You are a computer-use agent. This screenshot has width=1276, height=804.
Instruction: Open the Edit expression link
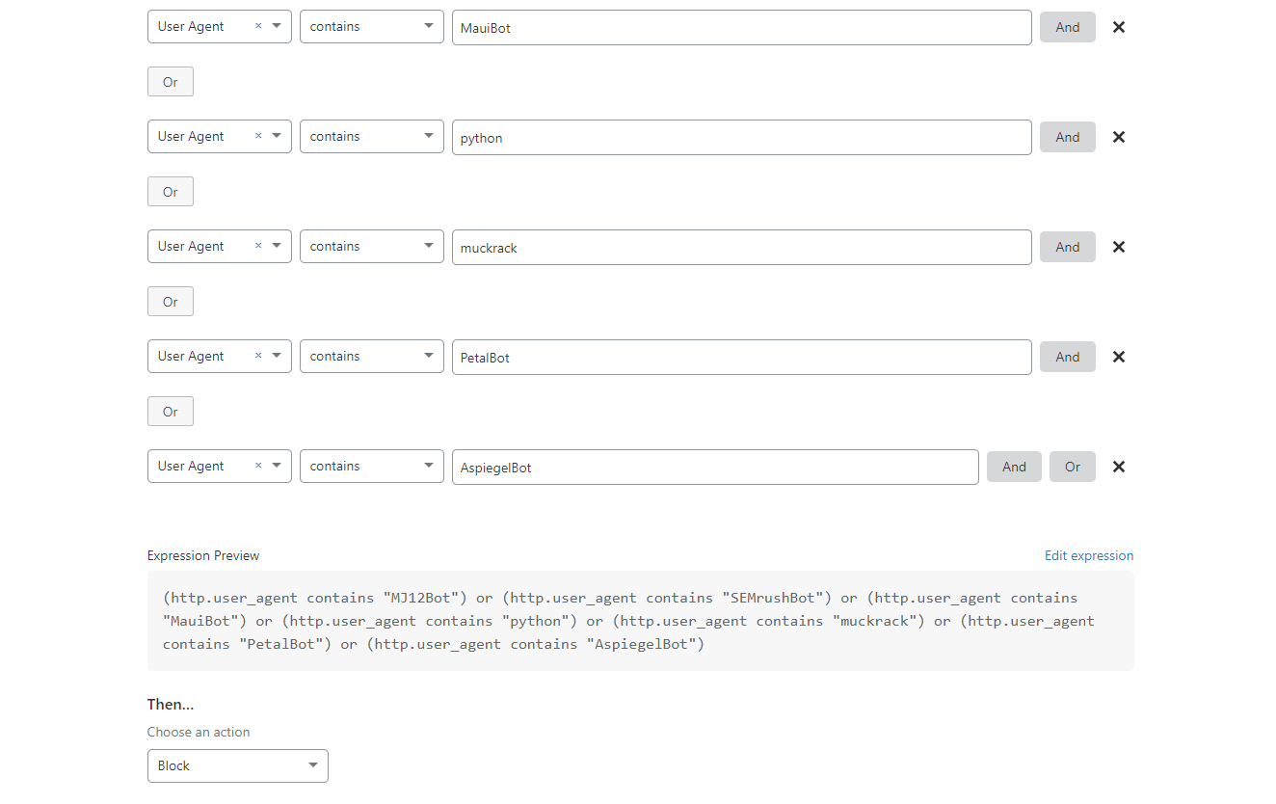tap(1089, 555)
